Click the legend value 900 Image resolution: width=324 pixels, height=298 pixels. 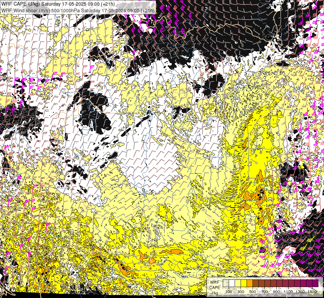(x=276, y=292)
